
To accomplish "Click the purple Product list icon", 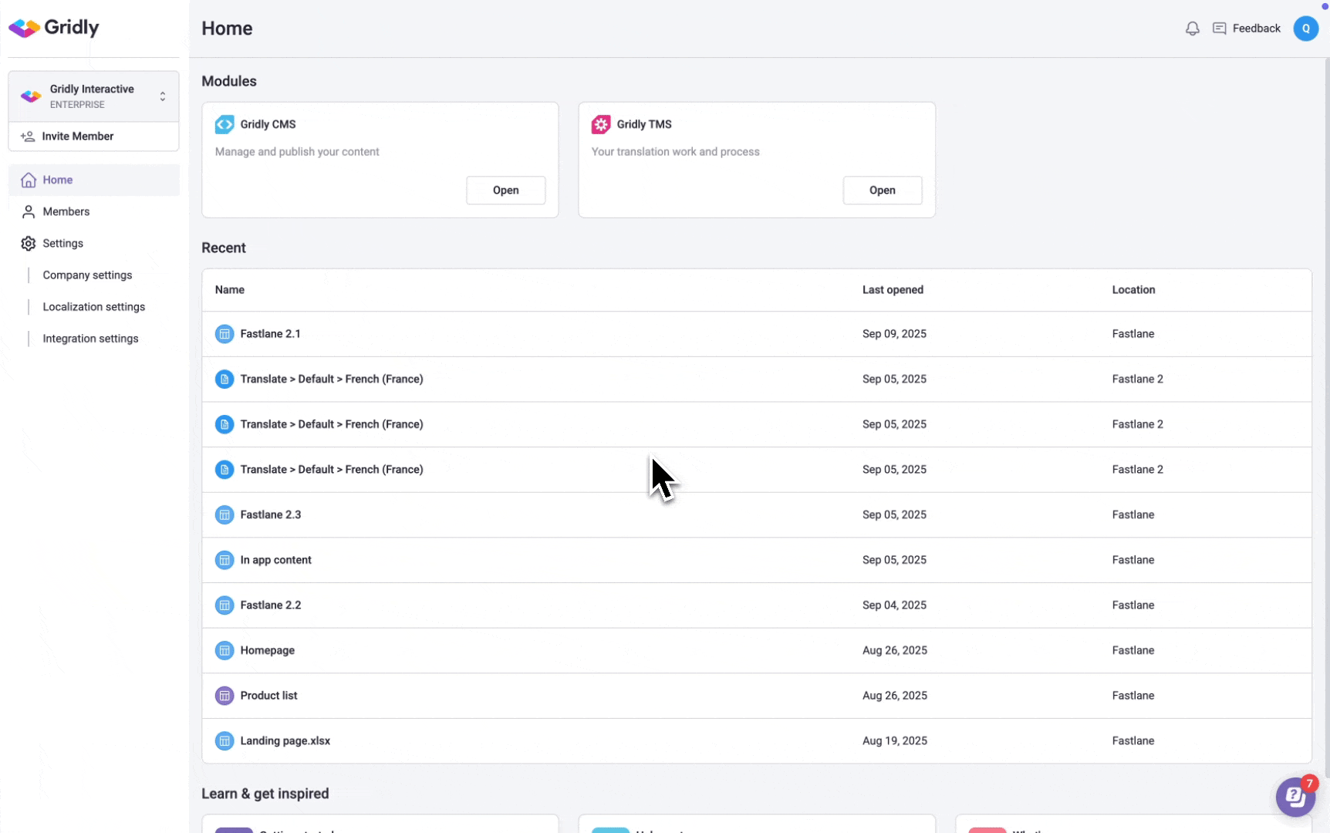I will (x=224, y=696).
